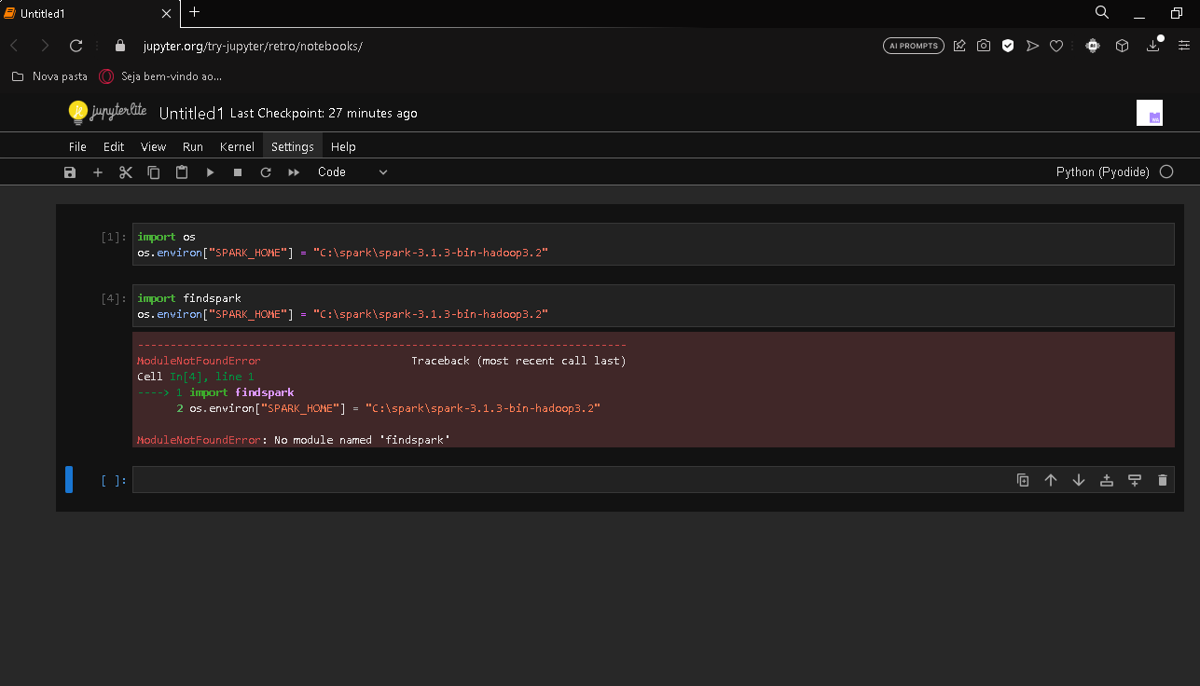Viewport: 1200px width, 686px height.
Task: Open the Nova pasta bookmarks folder
Action: pyautogui.click(x=49, y=76)
